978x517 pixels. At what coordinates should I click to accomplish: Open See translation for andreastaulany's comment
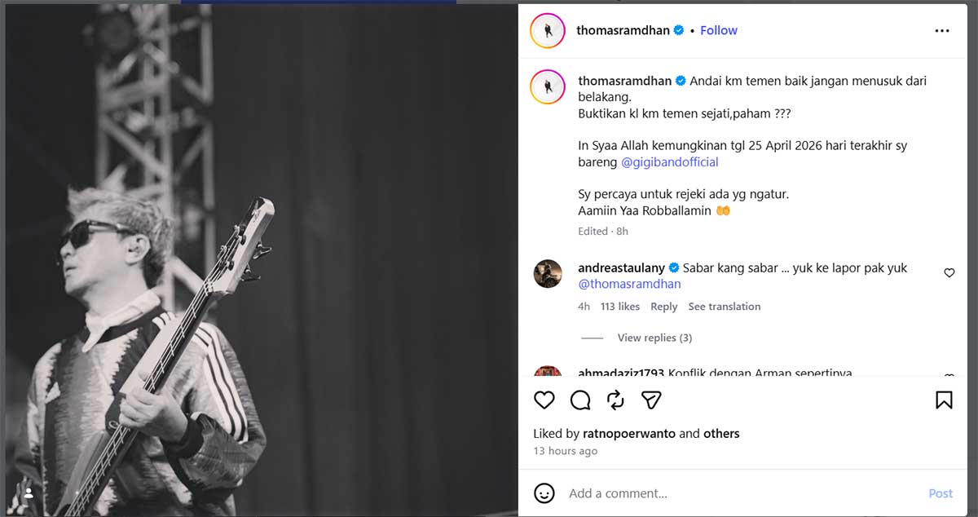pyautogui.click(x=724, y=306)
